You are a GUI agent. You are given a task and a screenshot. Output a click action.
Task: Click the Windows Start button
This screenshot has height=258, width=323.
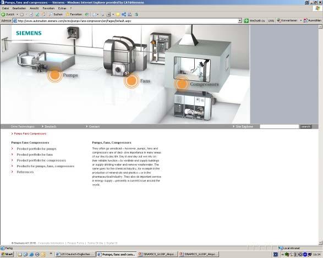coord(7,254)
